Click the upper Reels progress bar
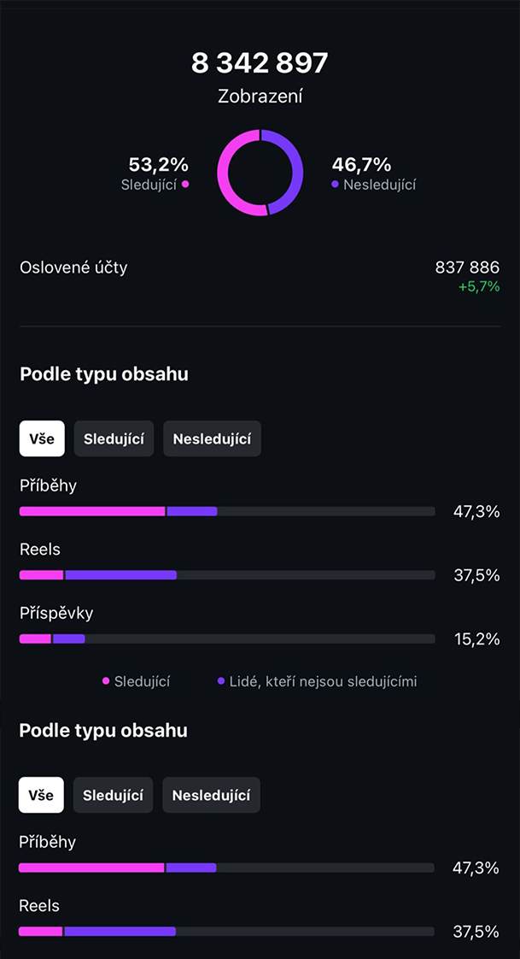The height and width of the screenshot is (959, 520). tap(227, 575)
